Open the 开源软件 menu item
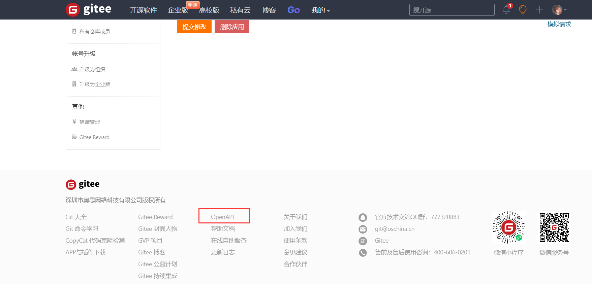This screenshot has height=284, width=592. tap(144, 10)
